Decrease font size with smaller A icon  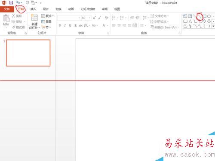coord(99,18)
